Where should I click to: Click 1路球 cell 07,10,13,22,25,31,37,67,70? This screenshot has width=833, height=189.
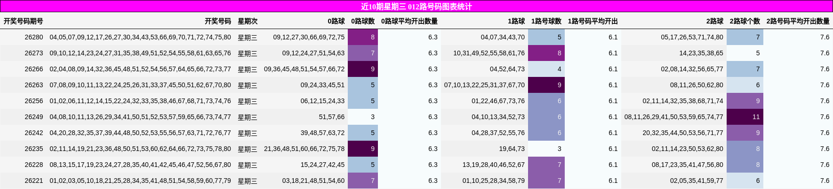click(484, 85)
